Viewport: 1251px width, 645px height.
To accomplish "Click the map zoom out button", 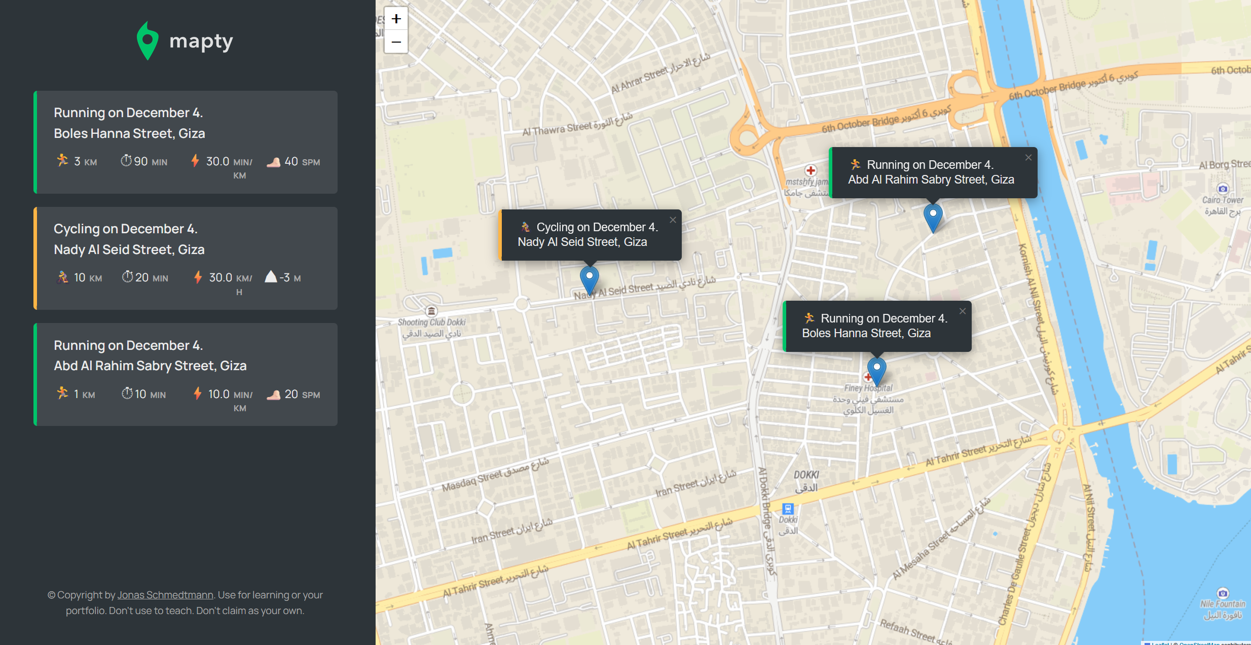I will click(396, 42).
